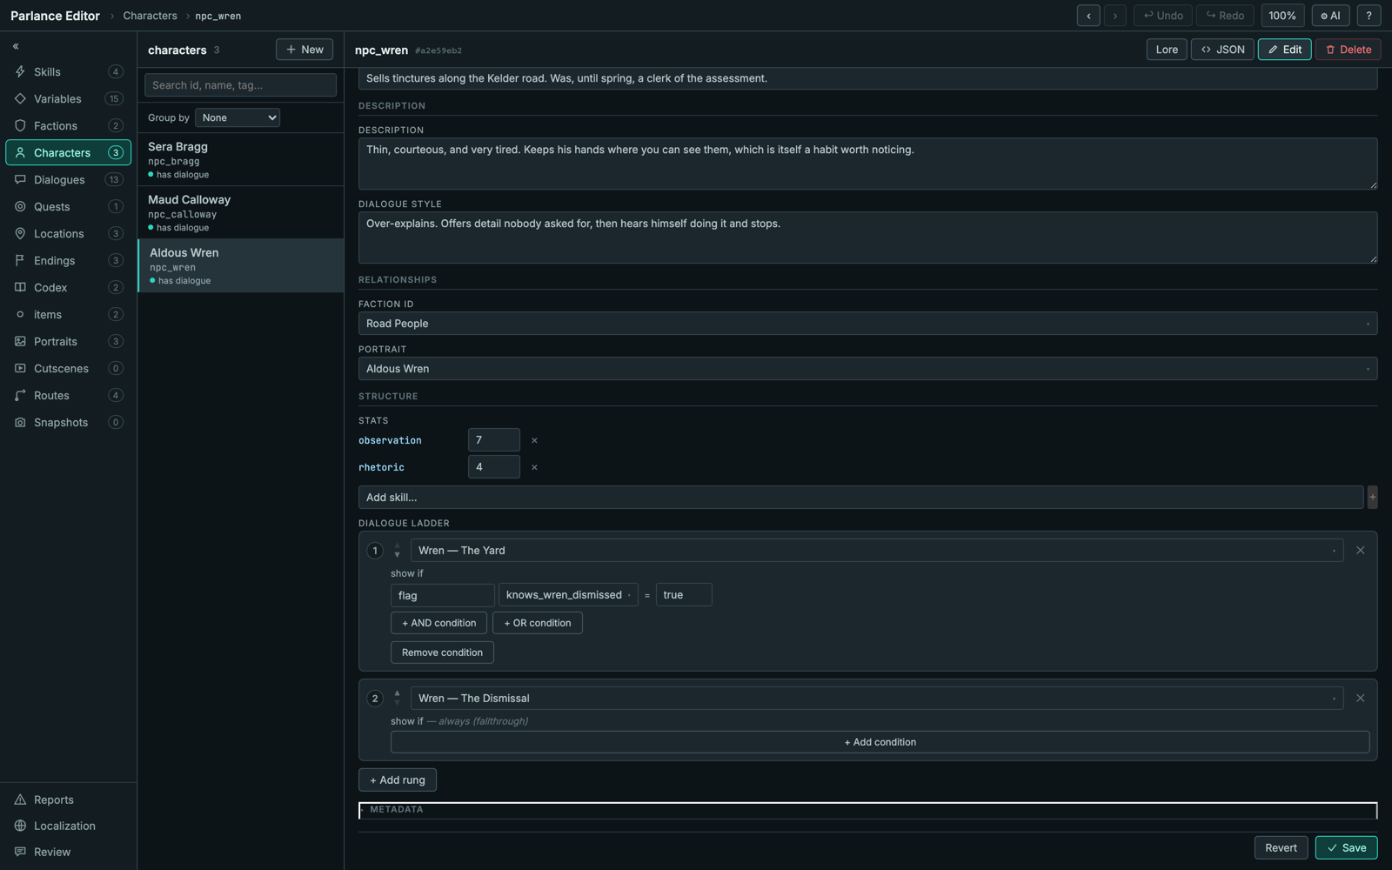This screenshot has height=870, width=1392.
Task: Click Remove condition on rung 1
Action: (442, 652)
